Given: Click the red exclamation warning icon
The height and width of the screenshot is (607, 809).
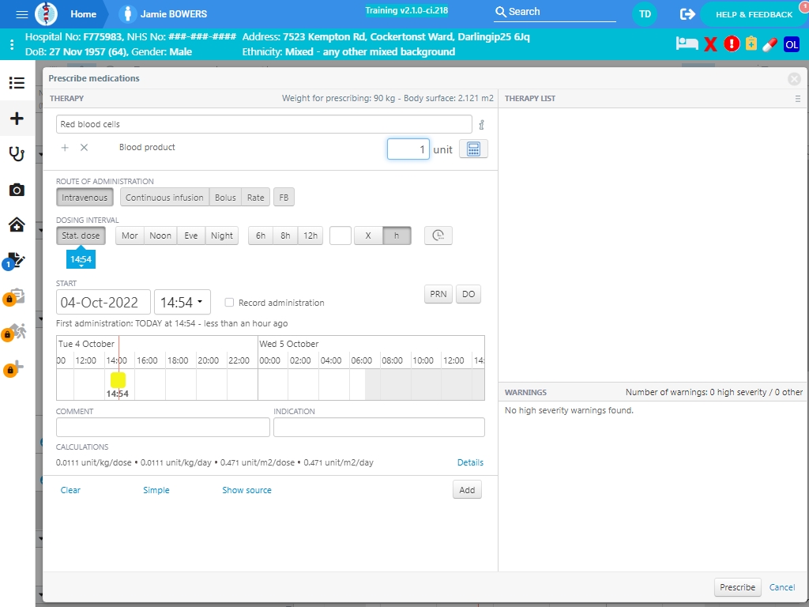Looking at the screenshot, I should click(x=732, y=44).
